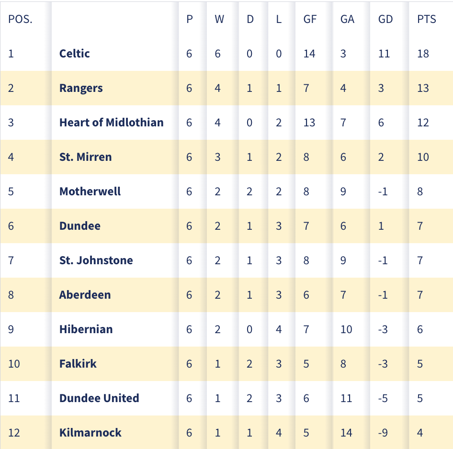
Task: Click the GA column header
Action: 347,19
